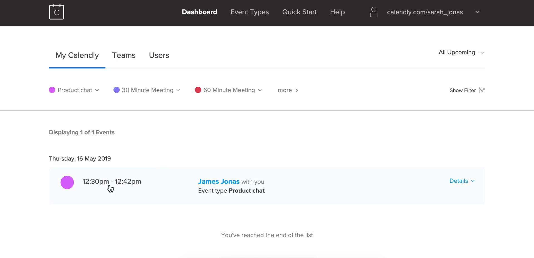Open the All Upcoming dropdown
Image resolution: width=534 pixels, height=258 pixels.
461,53
